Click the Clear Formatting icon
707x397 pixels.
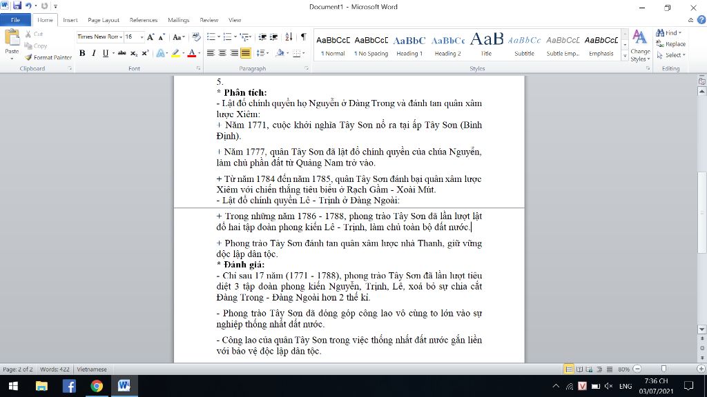coord(196,37)
